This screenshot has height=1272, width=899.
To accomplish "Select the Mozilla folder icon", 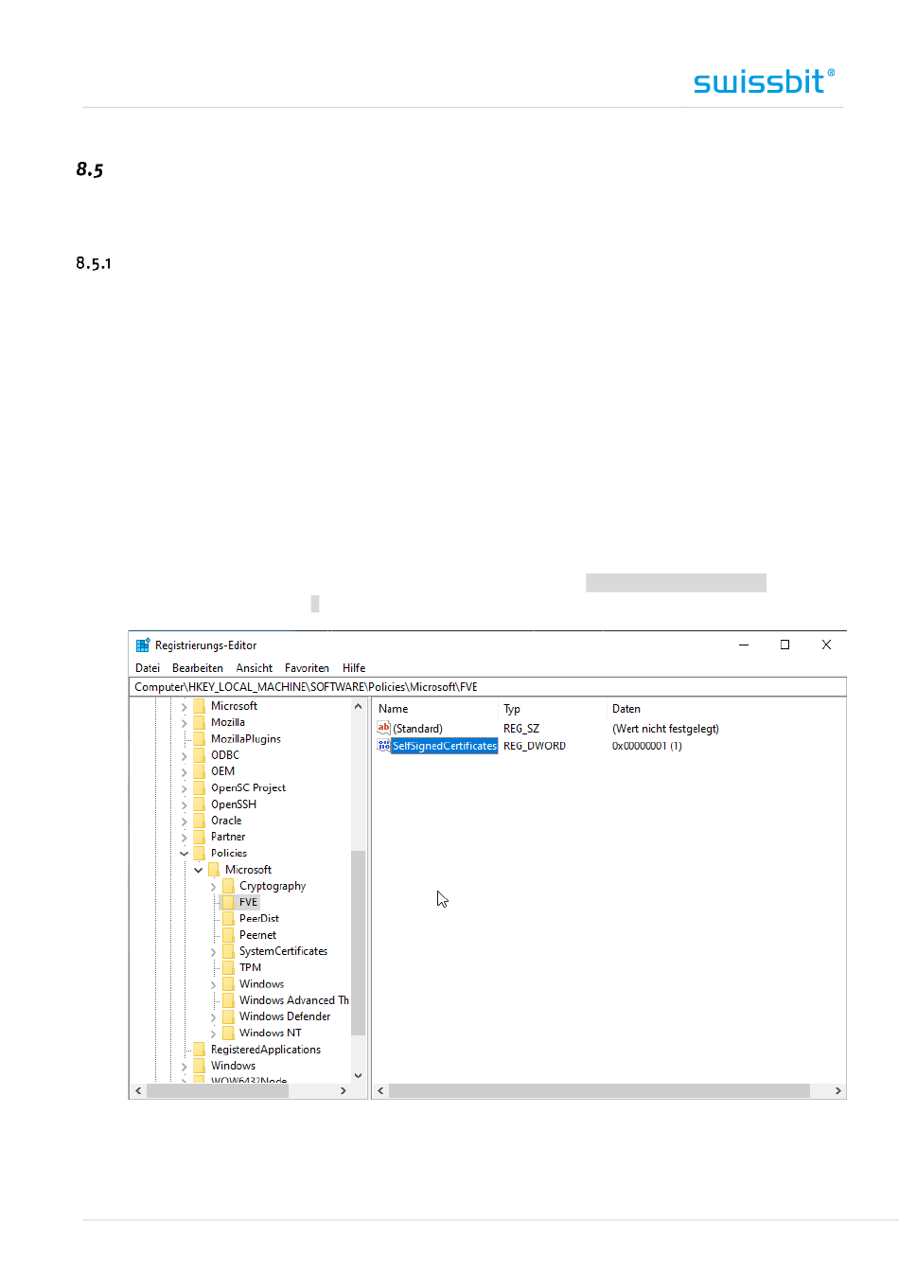I will pos(199,722).
